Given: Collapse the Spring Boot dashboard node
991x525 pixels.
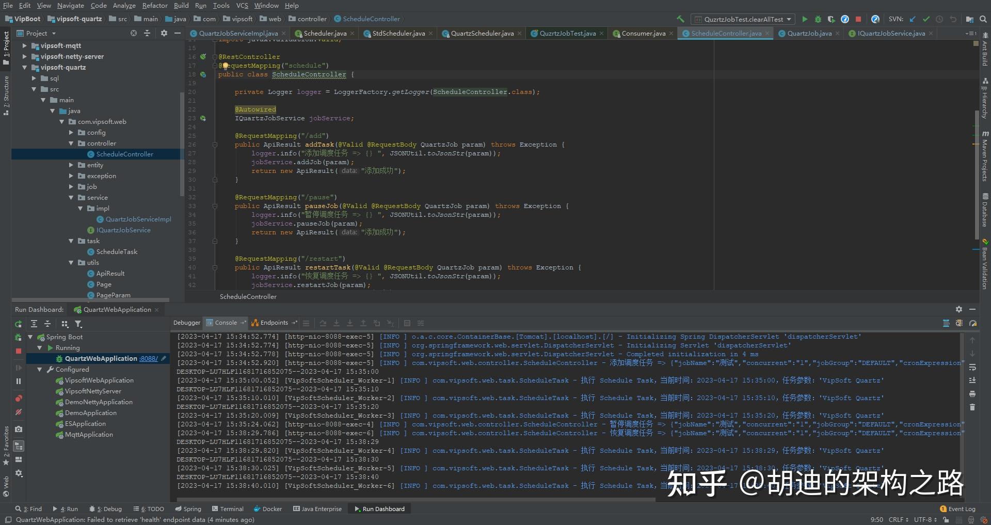Looking at the screenshot, I should coord(30,337).
